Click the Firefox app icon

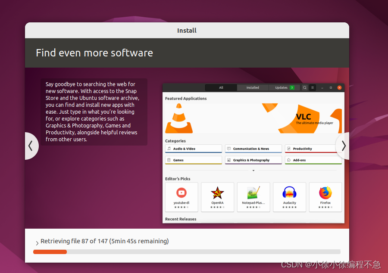pos(325,193)
